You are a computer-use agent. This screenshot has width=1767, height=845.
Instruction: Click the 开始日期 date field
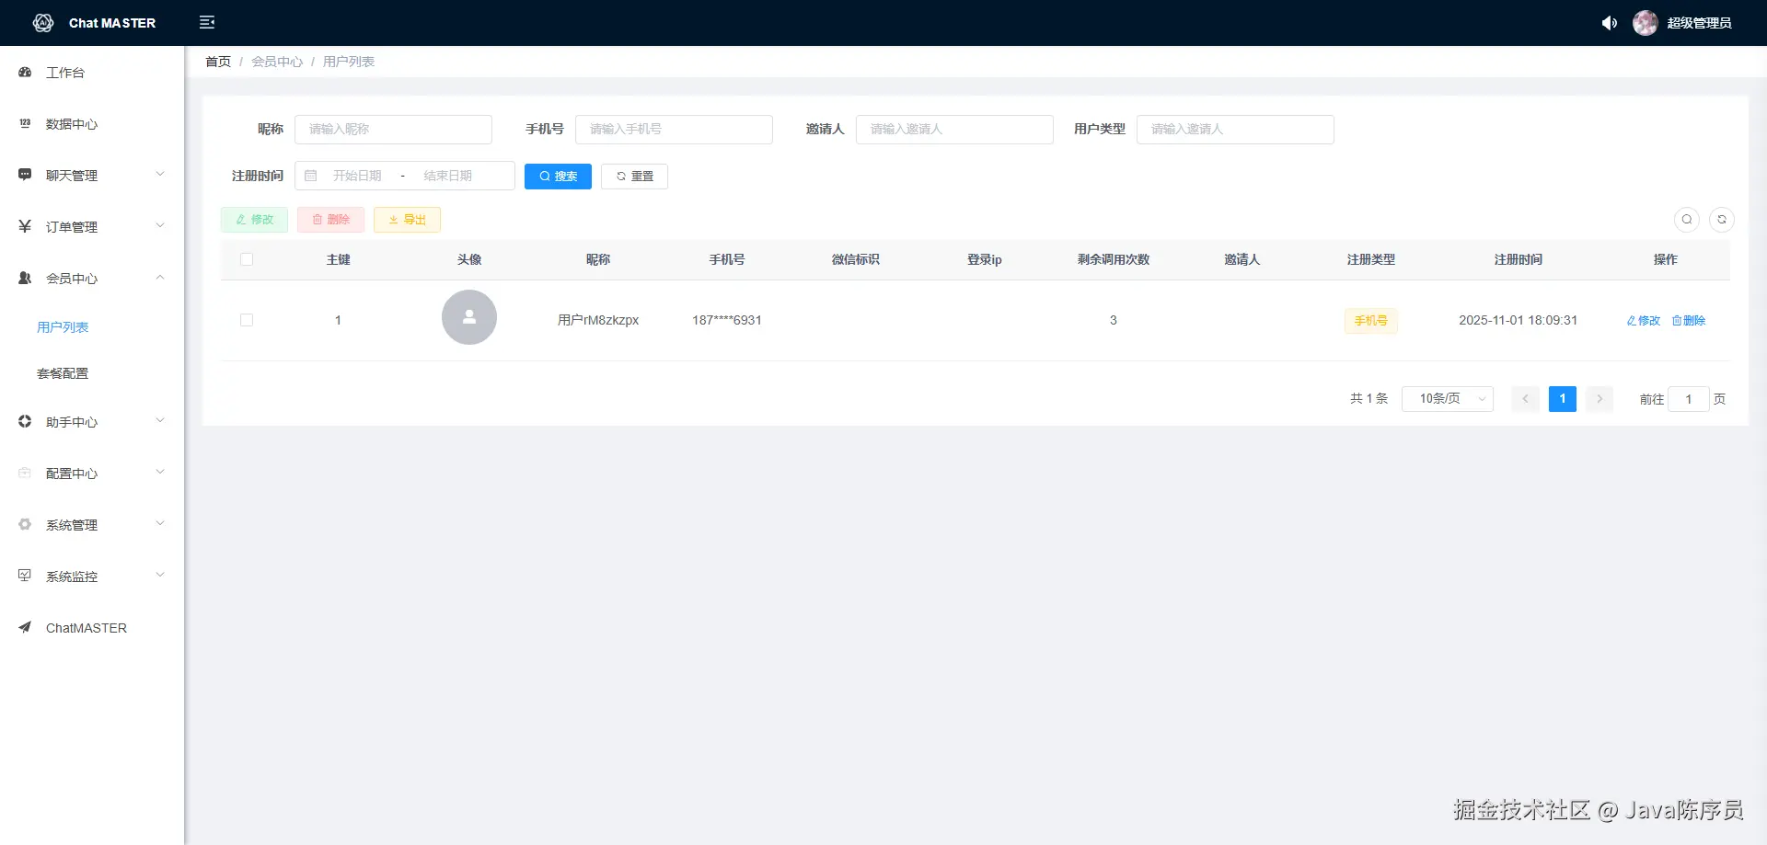pos(357,176)
